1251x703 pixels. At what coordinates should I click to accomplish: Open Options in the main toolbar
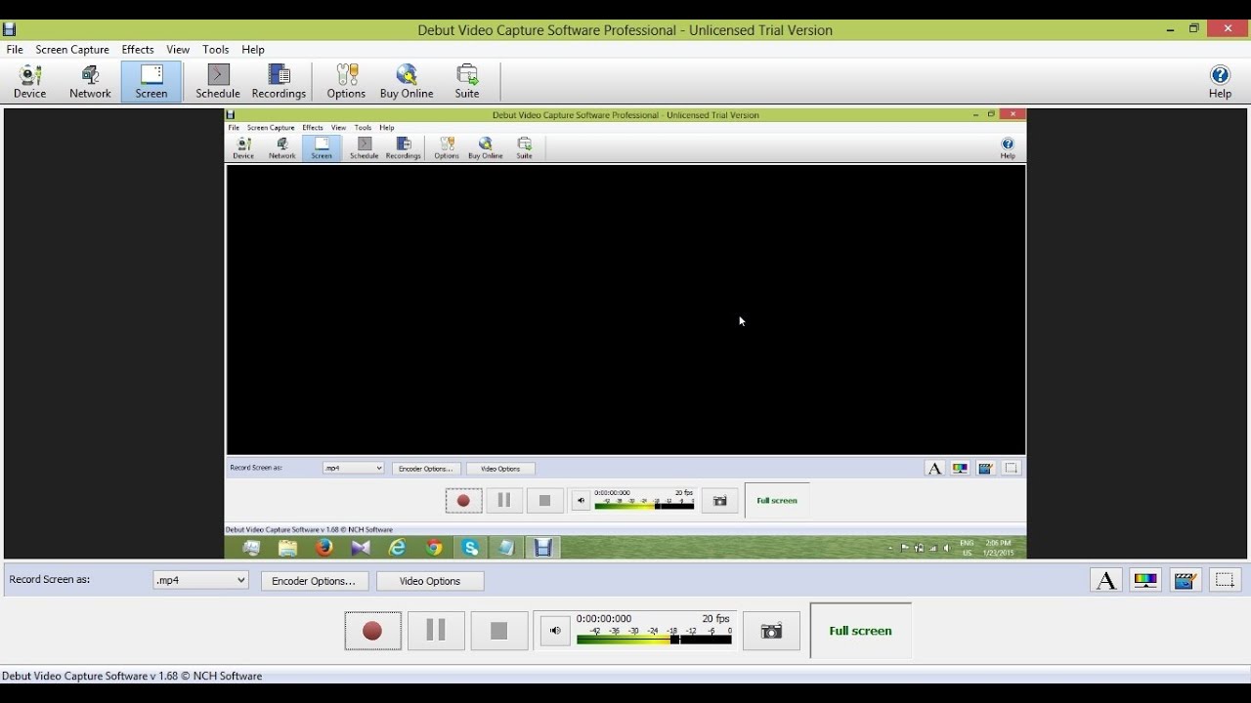(346, 82)
